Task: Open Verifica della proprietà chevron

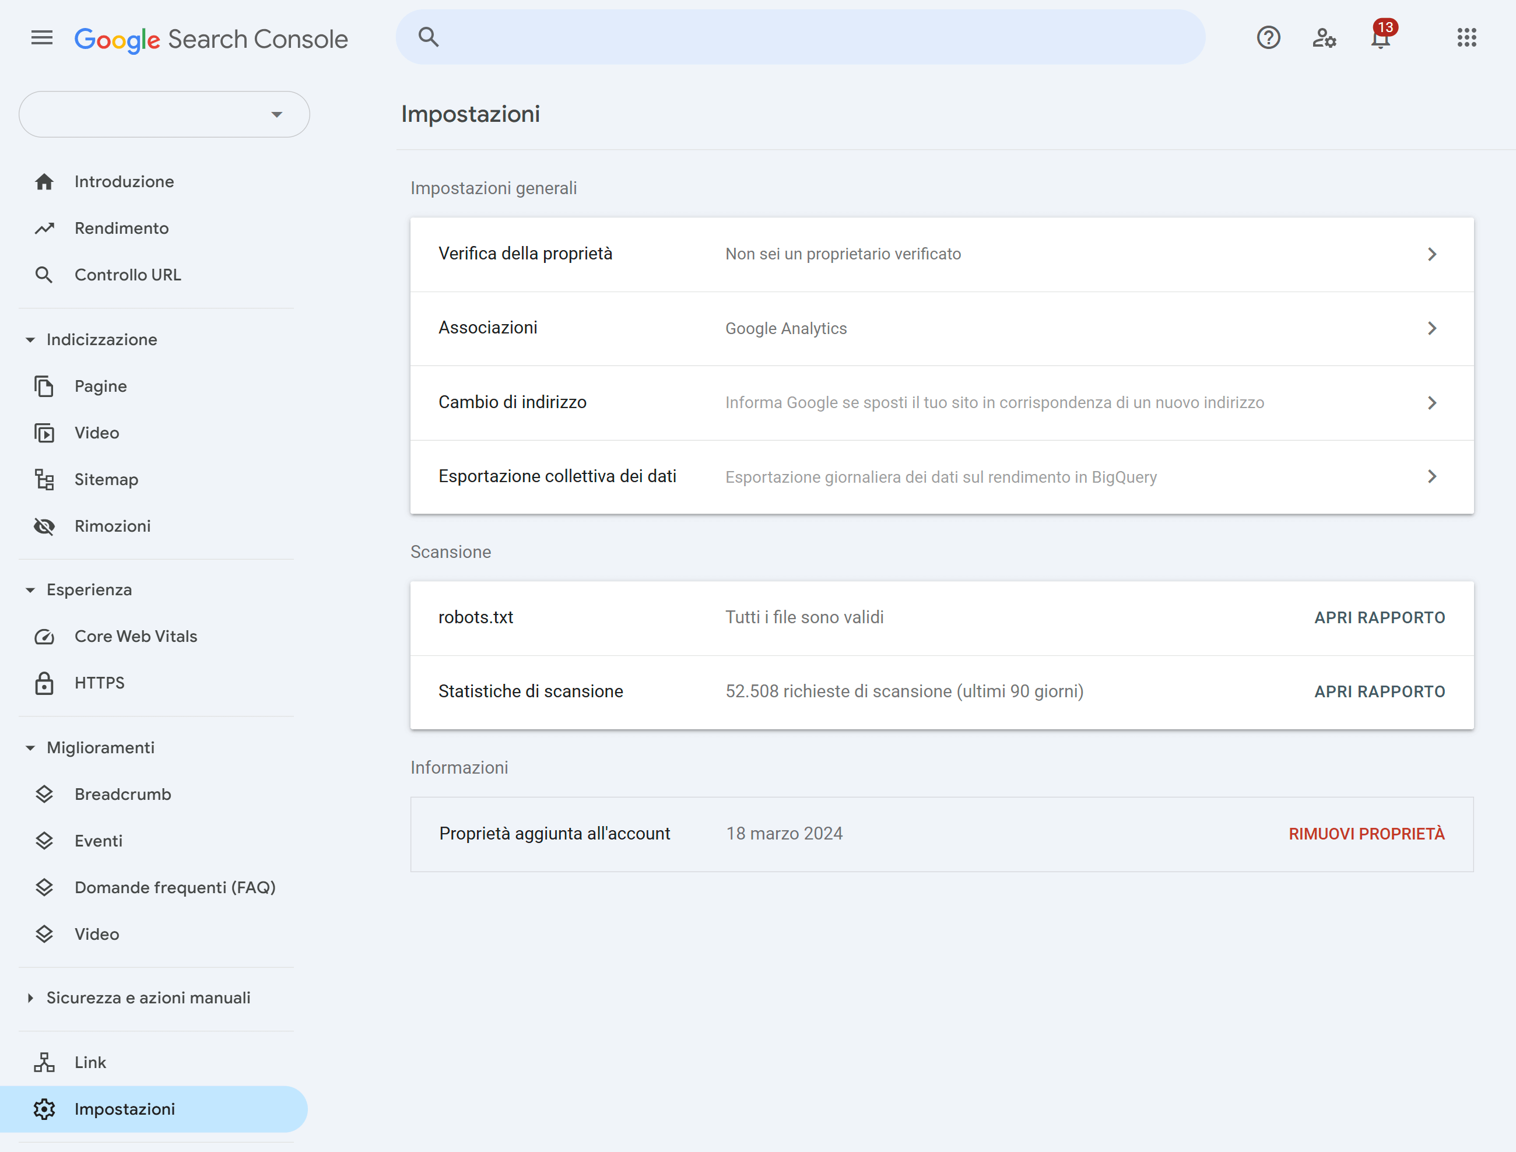Action: pyautogui.click(x=1433, y=254)
